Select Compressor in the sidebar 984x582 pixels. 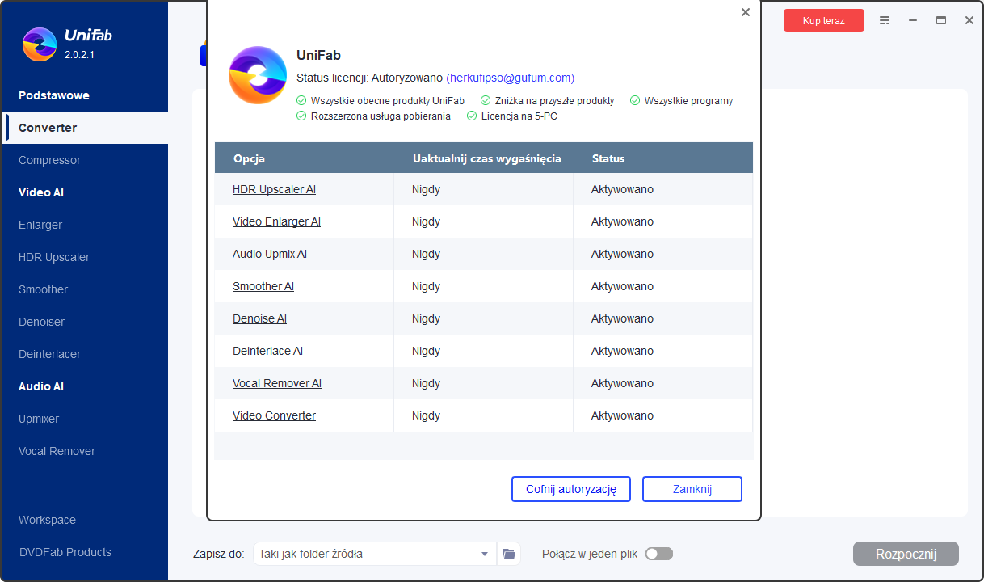pyautogui.click(x=84, y=160)
